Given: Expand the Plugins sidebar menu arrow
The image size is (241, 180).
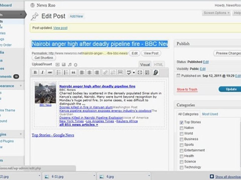Looking at the screenshot, I should [21, 134].
